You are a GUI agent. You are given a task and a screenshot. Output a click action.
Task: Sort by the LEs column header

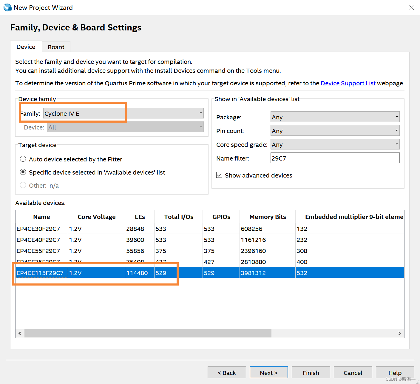click(140, 217)
